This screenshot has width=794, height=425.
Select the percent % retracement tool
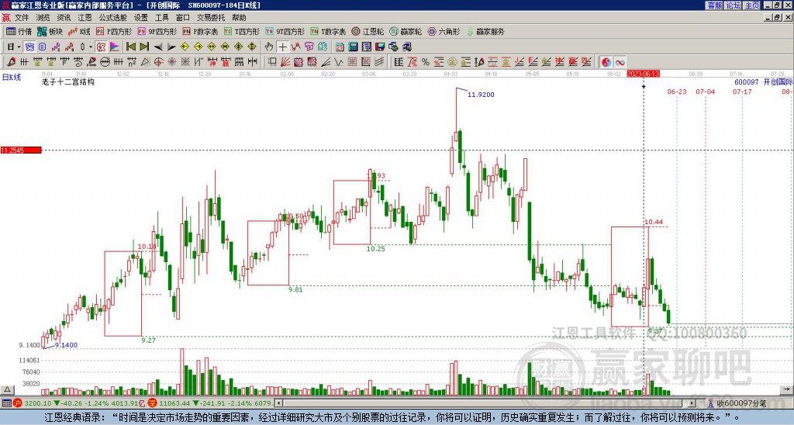tap(426, 62)
